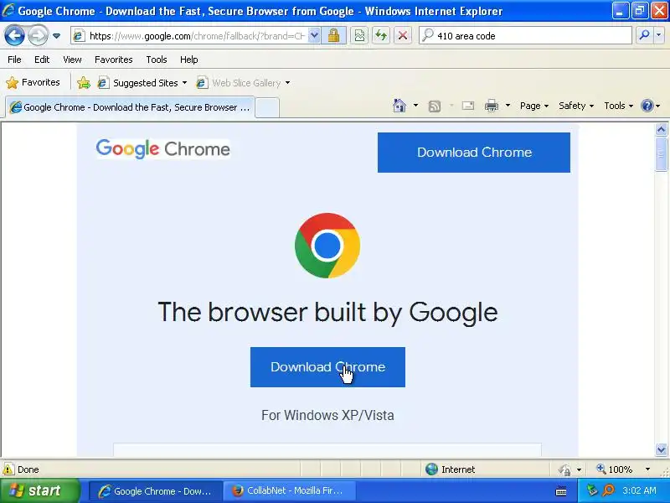The width and height of the screenshot is (670, 503).
Task: Switch to Google Chrome taskbar item
Action: [156, 491]
